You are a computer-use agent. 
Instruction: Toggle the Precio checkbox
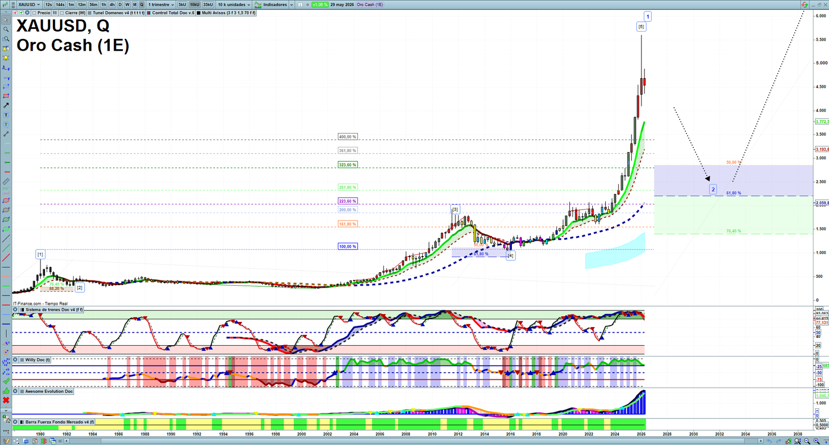[x=34, y=12]
